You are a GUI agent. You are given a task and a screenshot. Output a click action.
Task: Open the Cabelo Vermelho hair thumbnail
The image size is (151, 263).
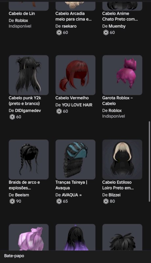(x=75, y=75)
